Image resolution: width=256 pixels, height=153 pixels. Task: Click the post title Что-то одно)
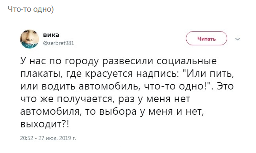31,9
